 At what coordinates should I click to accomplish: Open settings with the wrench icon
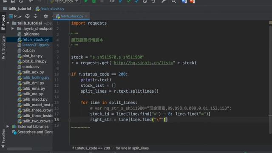point(163,1)
